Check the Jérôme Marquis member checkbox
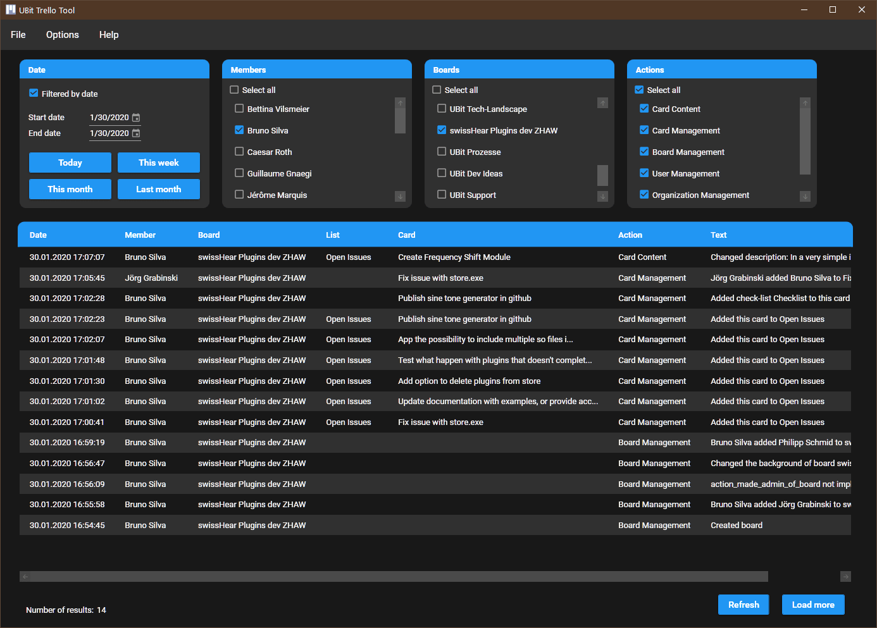Screen dimensions: 877x628 tap(239, 194)
